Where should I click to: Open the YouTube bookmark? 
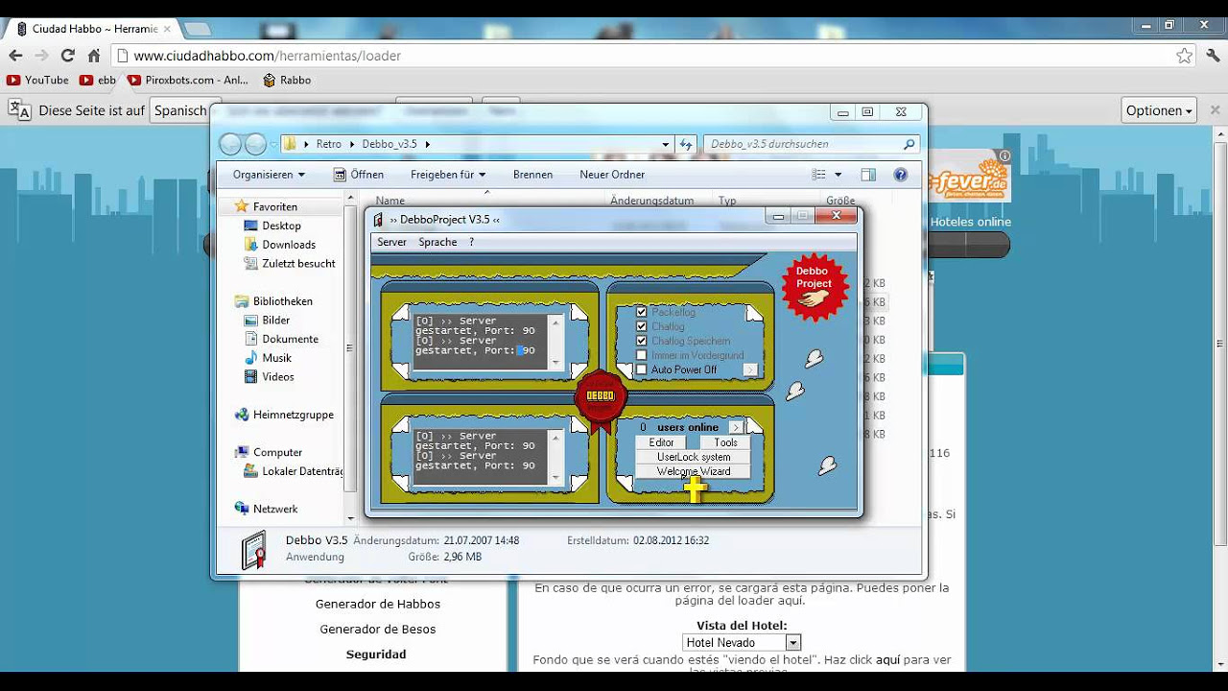tap(37, 81)
